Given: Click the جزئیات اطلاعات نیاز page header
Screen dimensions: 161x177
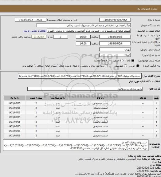Looking at the screenshot, I should pyautogui.click(x=147, y=9).
